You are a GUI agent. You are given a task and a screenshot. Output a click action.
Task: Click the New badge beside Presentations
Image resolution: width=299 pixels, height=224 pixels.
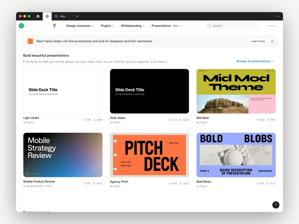[x=176, y=26]
